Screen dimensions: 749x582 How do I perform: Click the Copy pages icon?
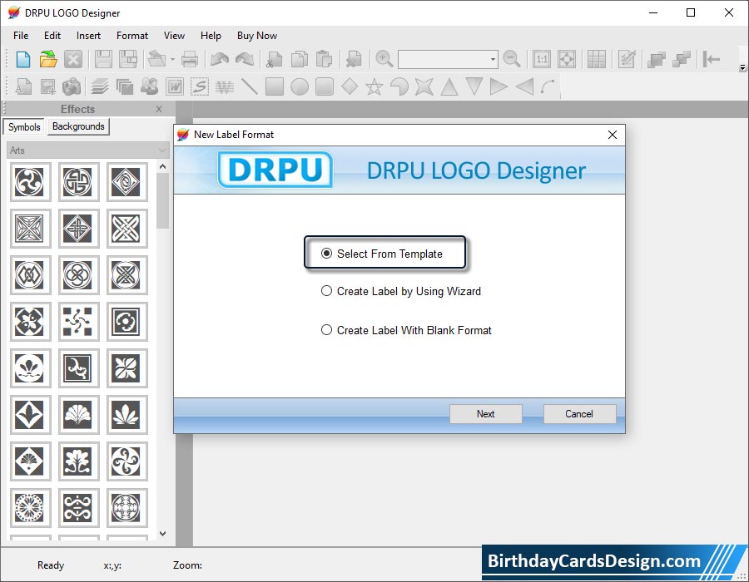(300, 59)
